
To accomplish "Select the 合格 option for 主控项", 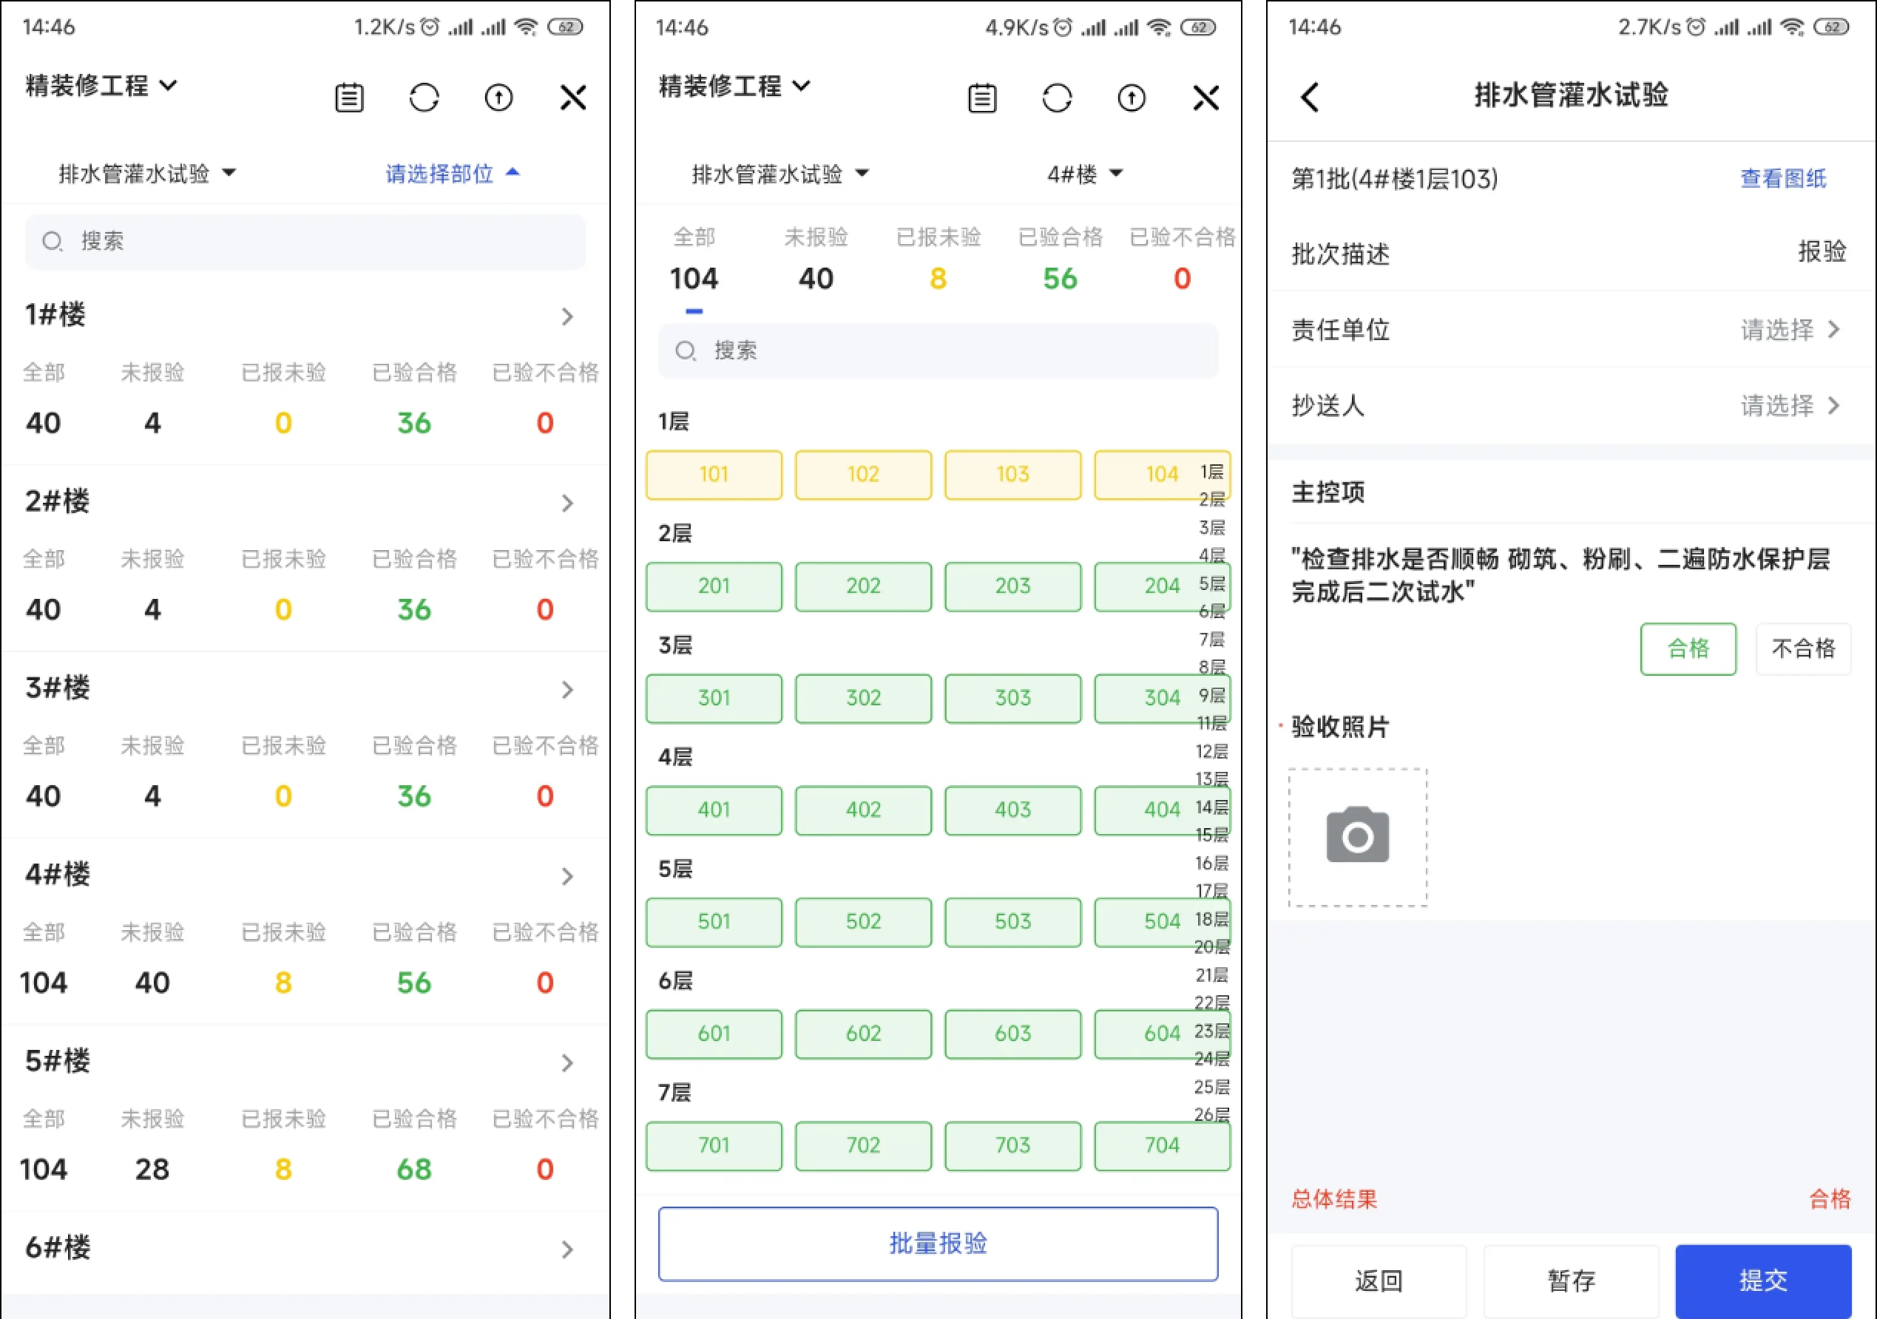I will [x=1688, y=649].
